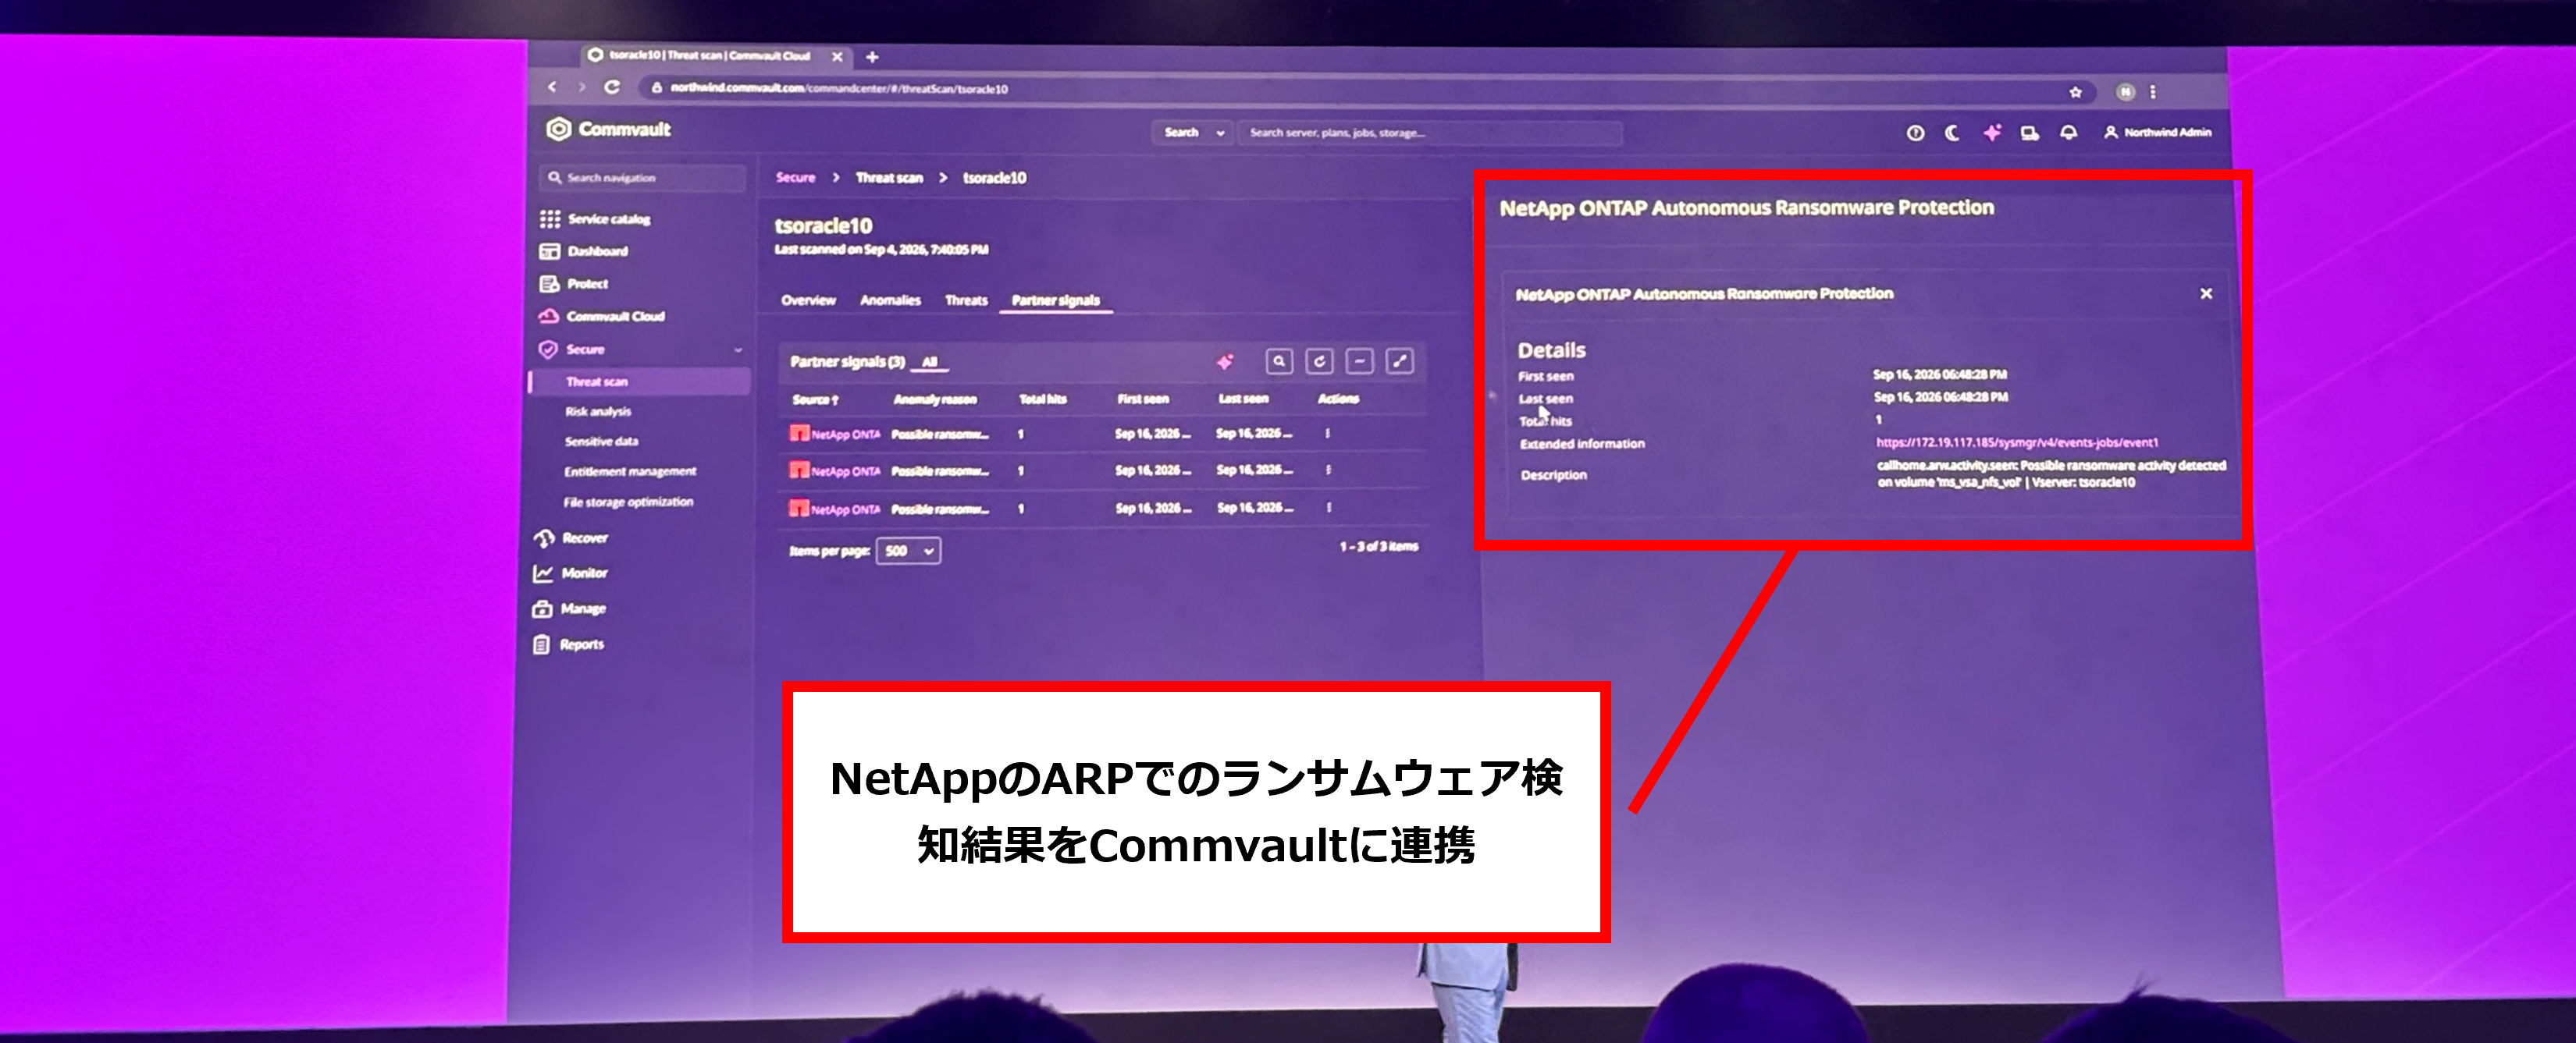
Task: Expand Partner signals table to full view
Action: click(1400, 362)
